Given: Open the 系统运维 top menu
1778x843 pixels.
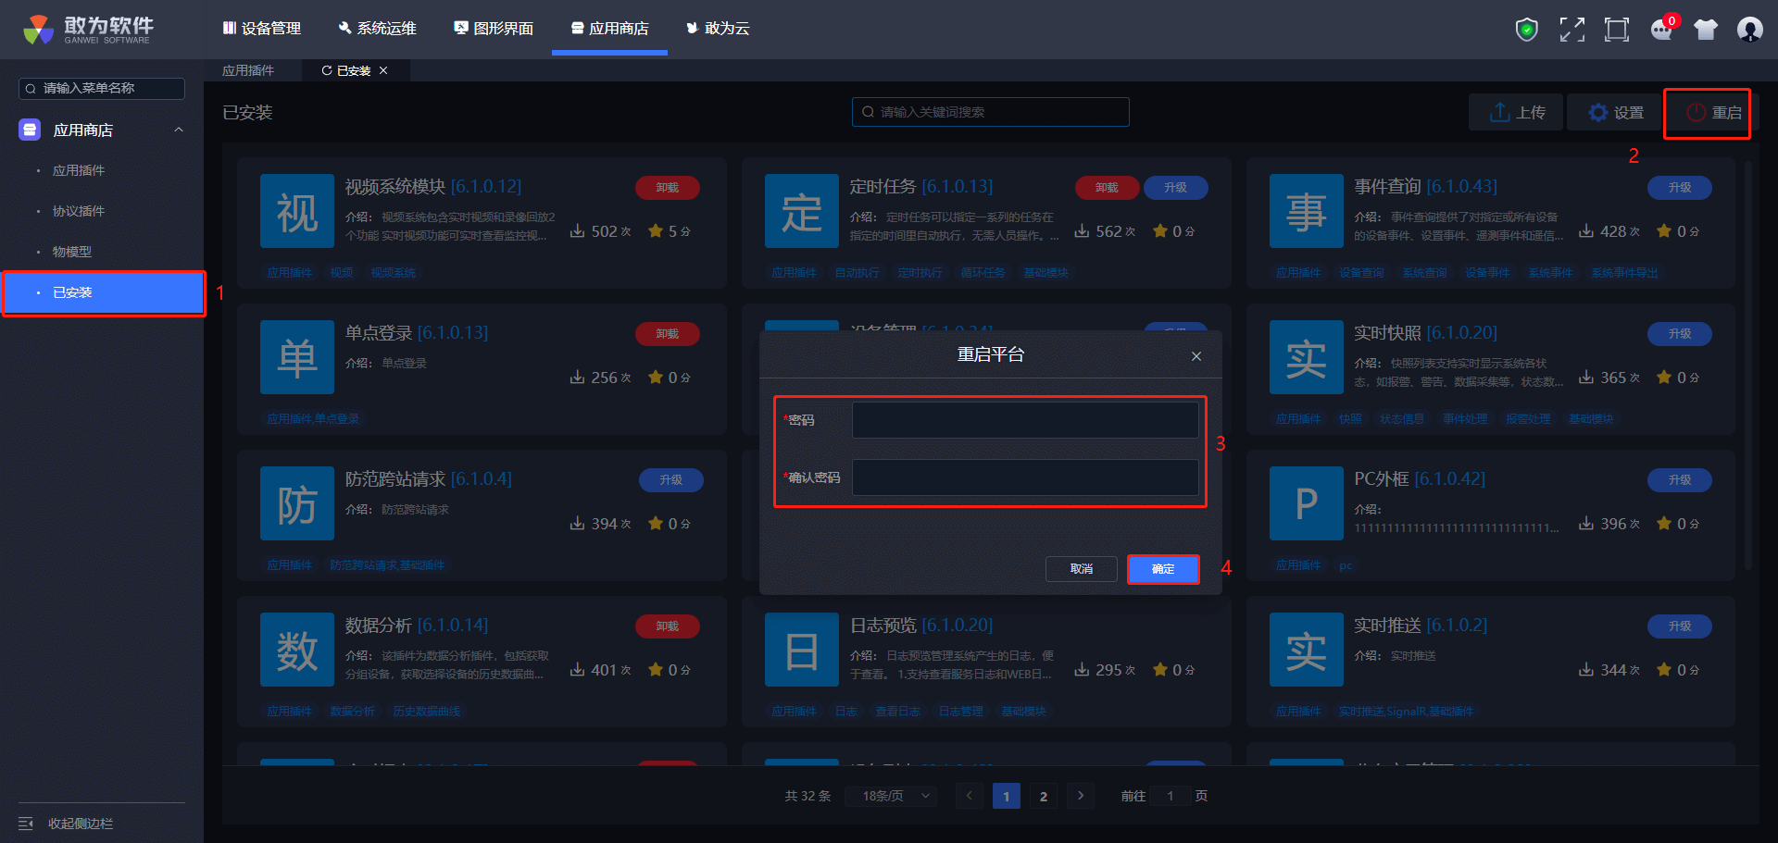Looking at the screenshot, I should click(x=378, y=29).
